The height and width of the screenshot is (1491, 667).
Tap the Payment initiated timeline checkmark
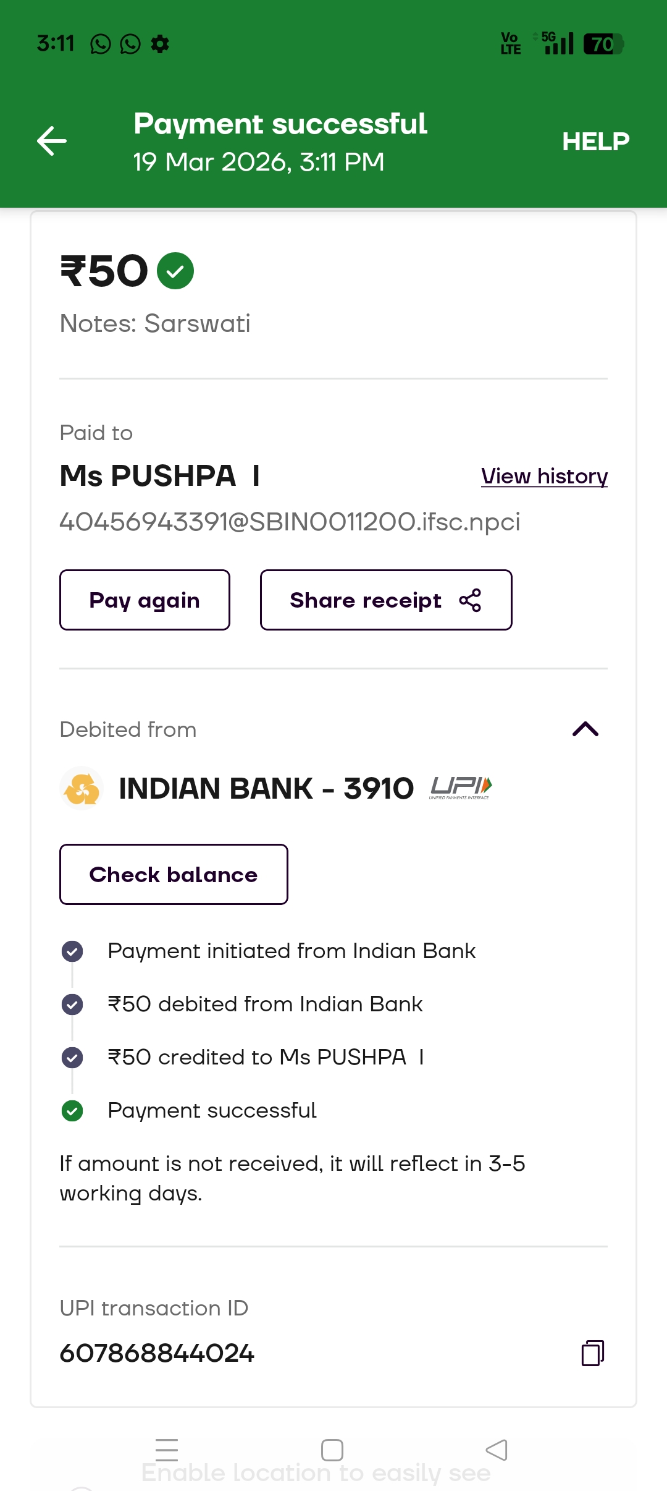pyautogui.click(x=72, y=951)
